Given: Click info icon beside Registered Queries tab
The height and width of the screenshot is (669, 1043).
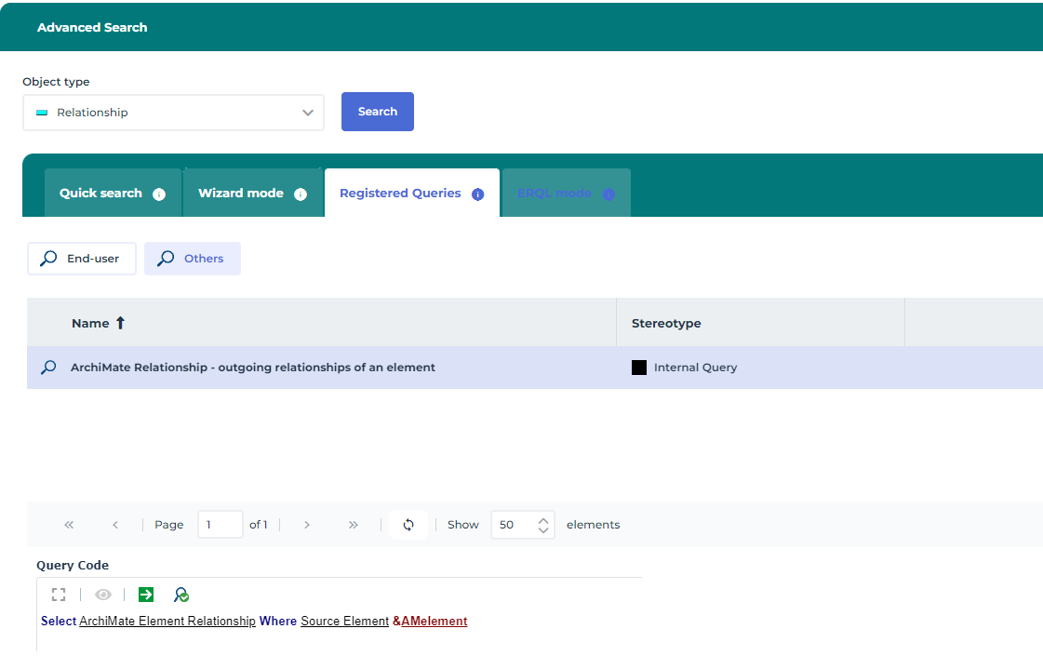Looking at the screenshot, I should coord(478,194).
